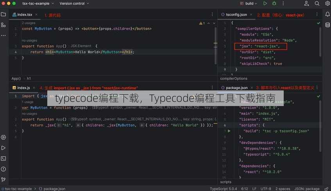
Task: Click the "typescript": "^5.0.4" line
Action: coord(267,154)
